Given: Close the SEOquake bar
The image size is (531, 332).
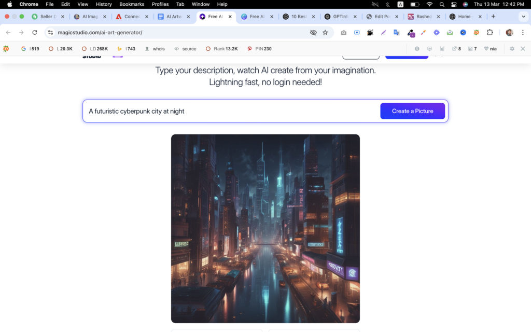Looking at the screenshot, I should pyautogui.click(x=523, y=49).
